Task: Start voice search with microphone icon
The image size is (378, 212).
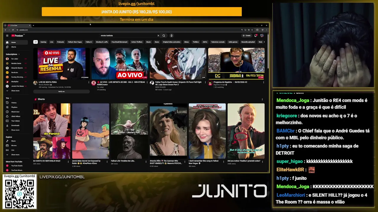Action: [x=171, y=36]
